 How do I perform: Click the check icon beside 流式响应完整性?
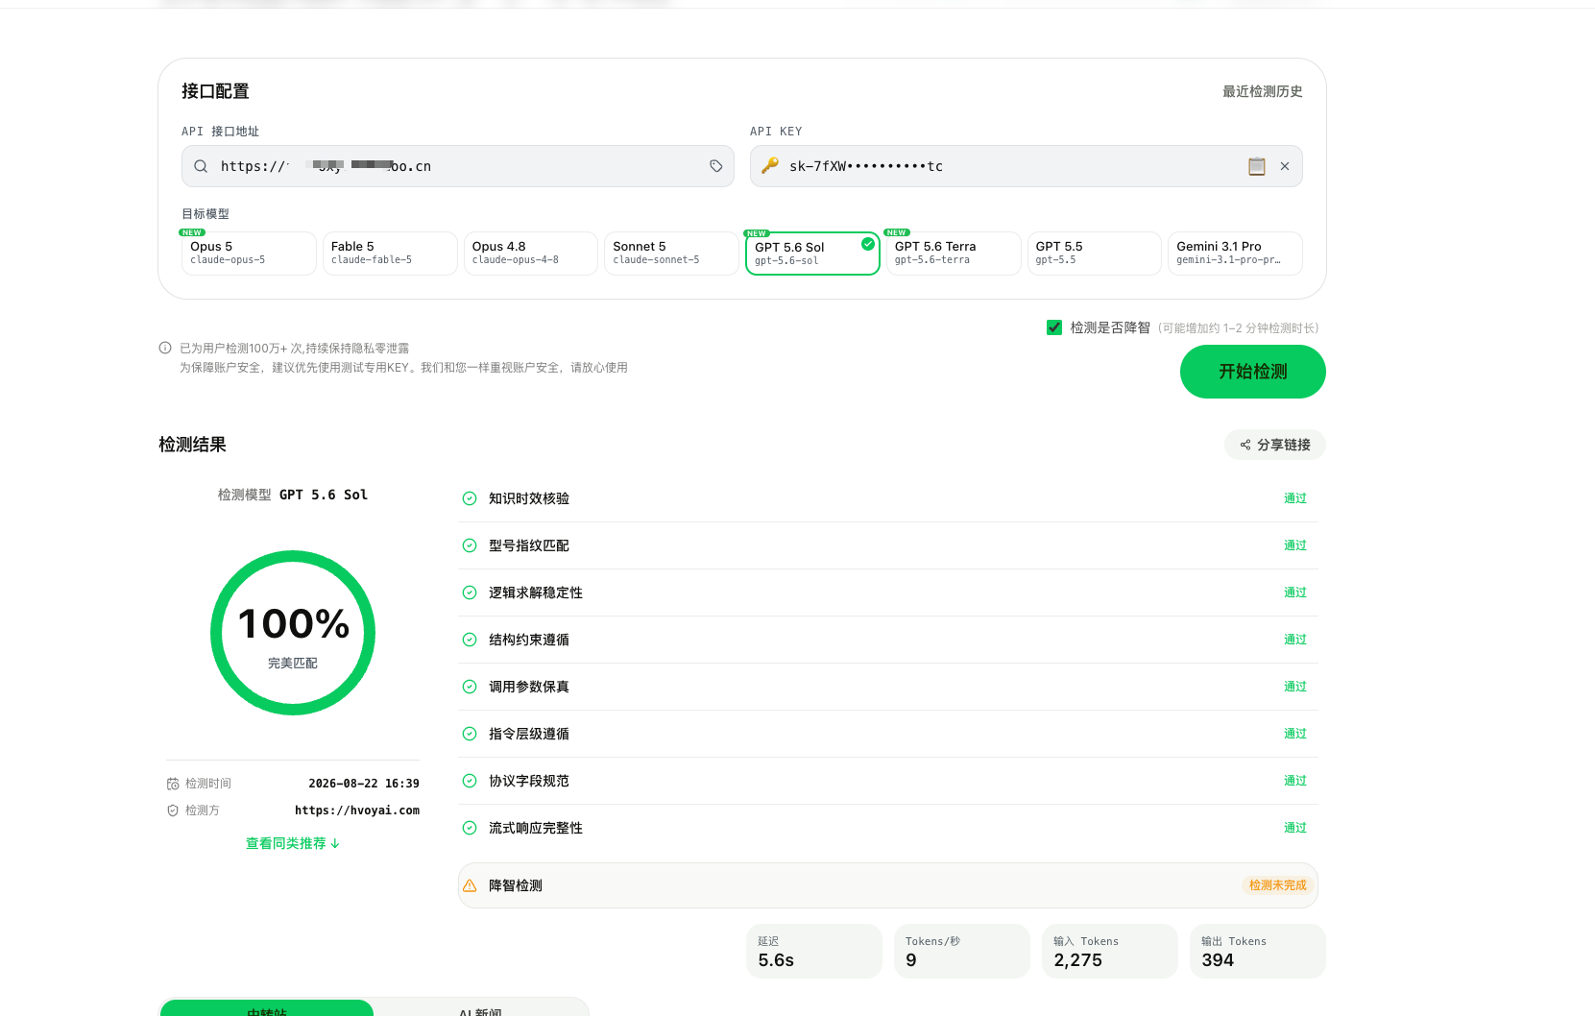tap(470, 828)
